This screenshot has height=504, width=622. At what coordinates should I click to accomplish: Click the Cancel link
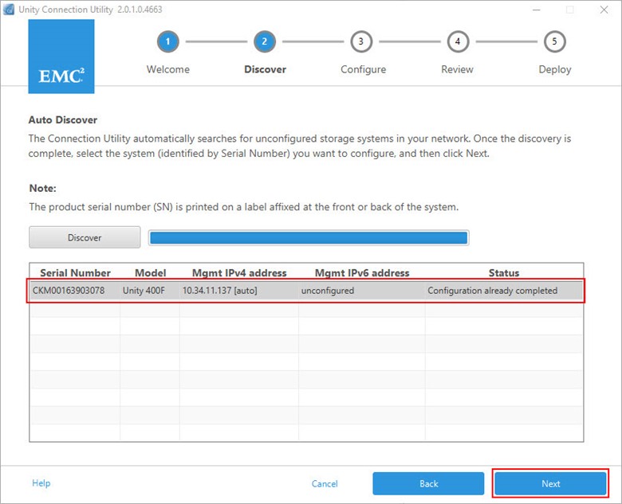325,483
